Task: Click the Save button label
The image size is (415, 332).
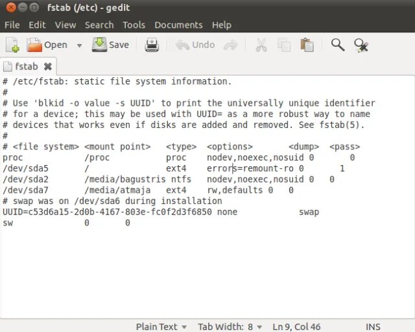Action: (119, 45)
